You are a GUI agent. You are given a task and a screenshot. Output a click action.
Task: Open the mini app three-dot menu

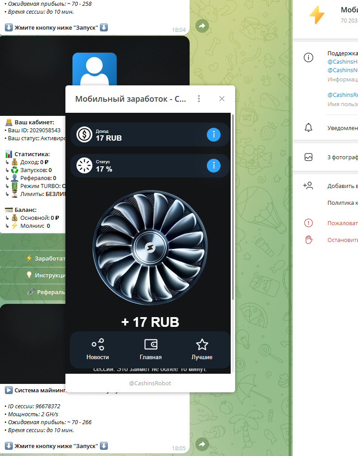199,99
